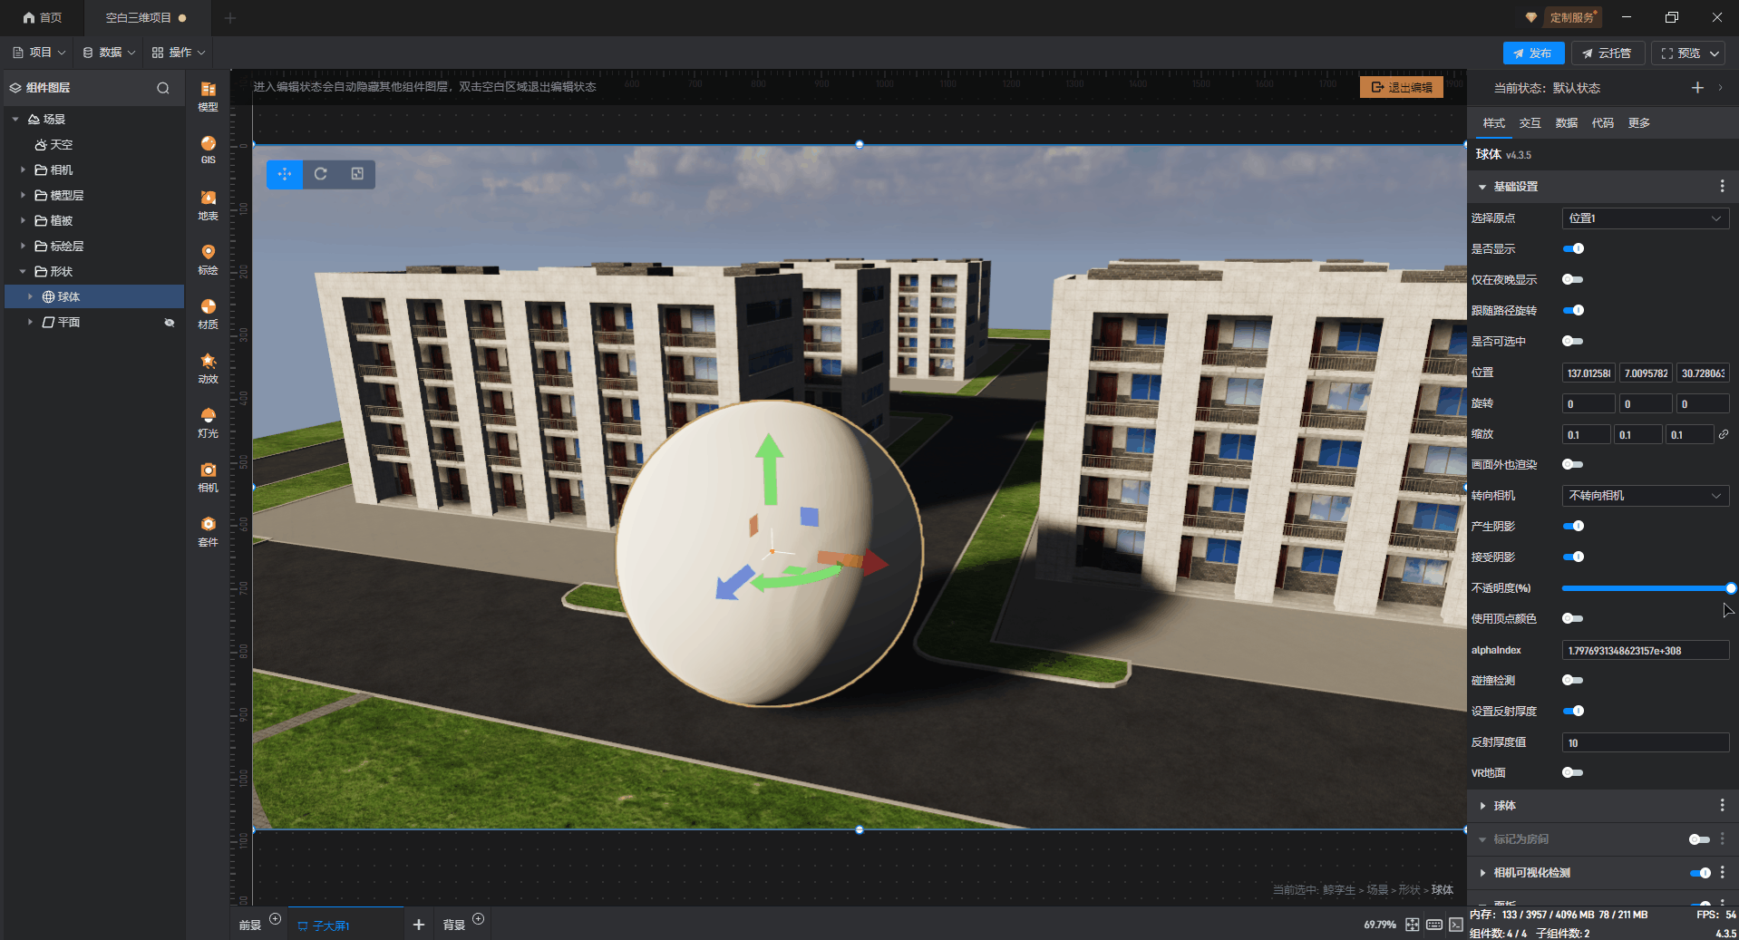Open the 标绘 (plotting) tool panel
This screenshot has width=1739, height=940.
point(208,259)
